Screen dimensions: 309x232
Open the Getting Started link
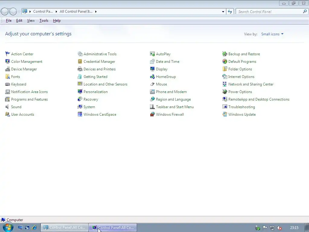pos(95,76)
